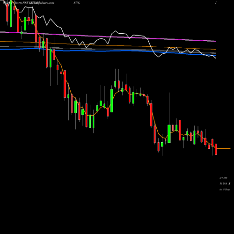
Task: Click the 27.92 price value
Action: click(x=223, y=178)
